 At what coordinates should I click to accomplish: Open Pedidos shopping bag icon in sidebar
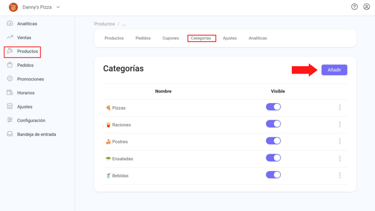click(x=10, y=65)
